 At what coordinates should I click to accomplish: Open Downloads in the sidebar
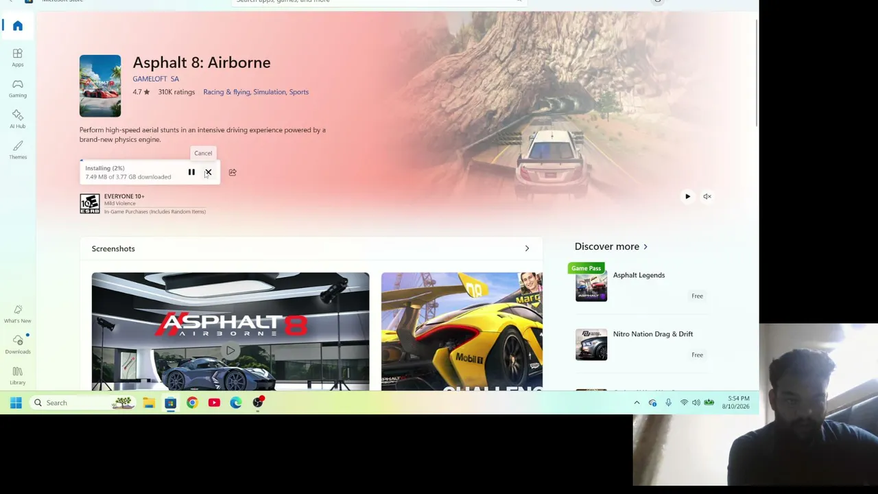18,344
